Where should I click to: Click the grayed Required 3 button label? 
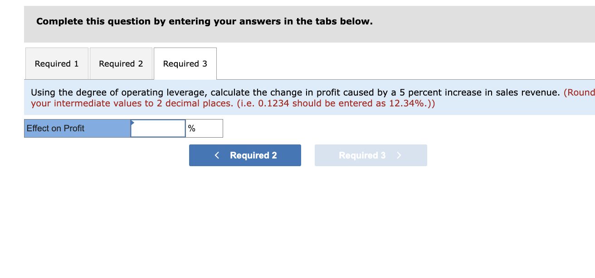pos(362,155)
